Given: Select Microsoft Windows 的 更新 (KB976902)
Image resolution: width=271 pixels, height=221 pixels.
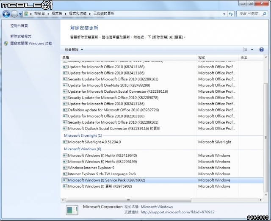Looking at the screenshot, I should click(x=100, y=186).
